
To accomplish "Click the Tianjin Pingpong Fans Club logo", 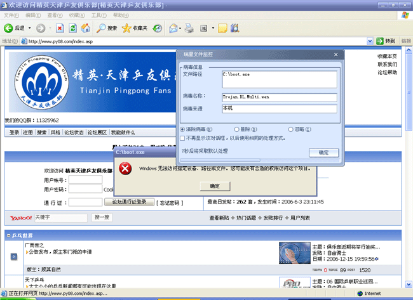I will click(x=41, y=82).
